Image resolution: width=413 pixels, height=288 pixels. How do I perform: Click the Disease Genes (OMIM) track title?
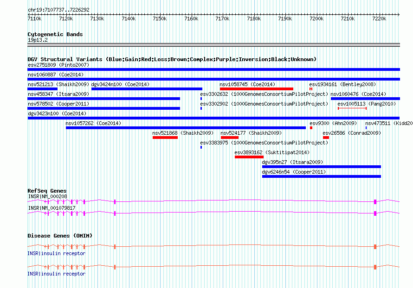[60, 236]
